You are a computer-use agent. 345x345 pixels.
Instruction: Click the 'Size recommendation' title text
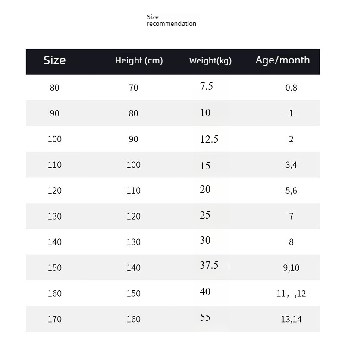click(x=171, y=20)
